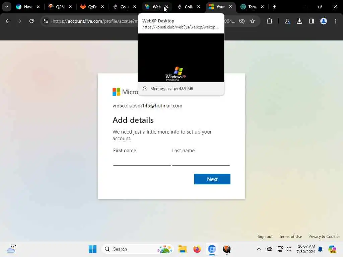Open network status tray icon

(280, 249)
